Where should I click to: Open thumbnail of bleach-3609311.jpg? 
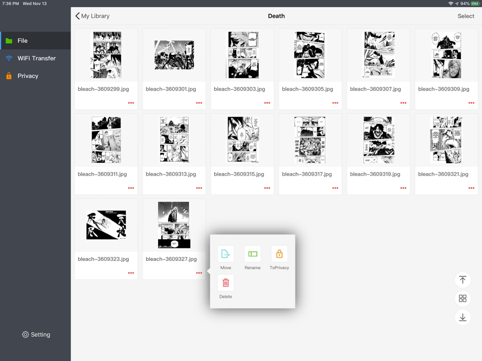[x=107, y=140]
